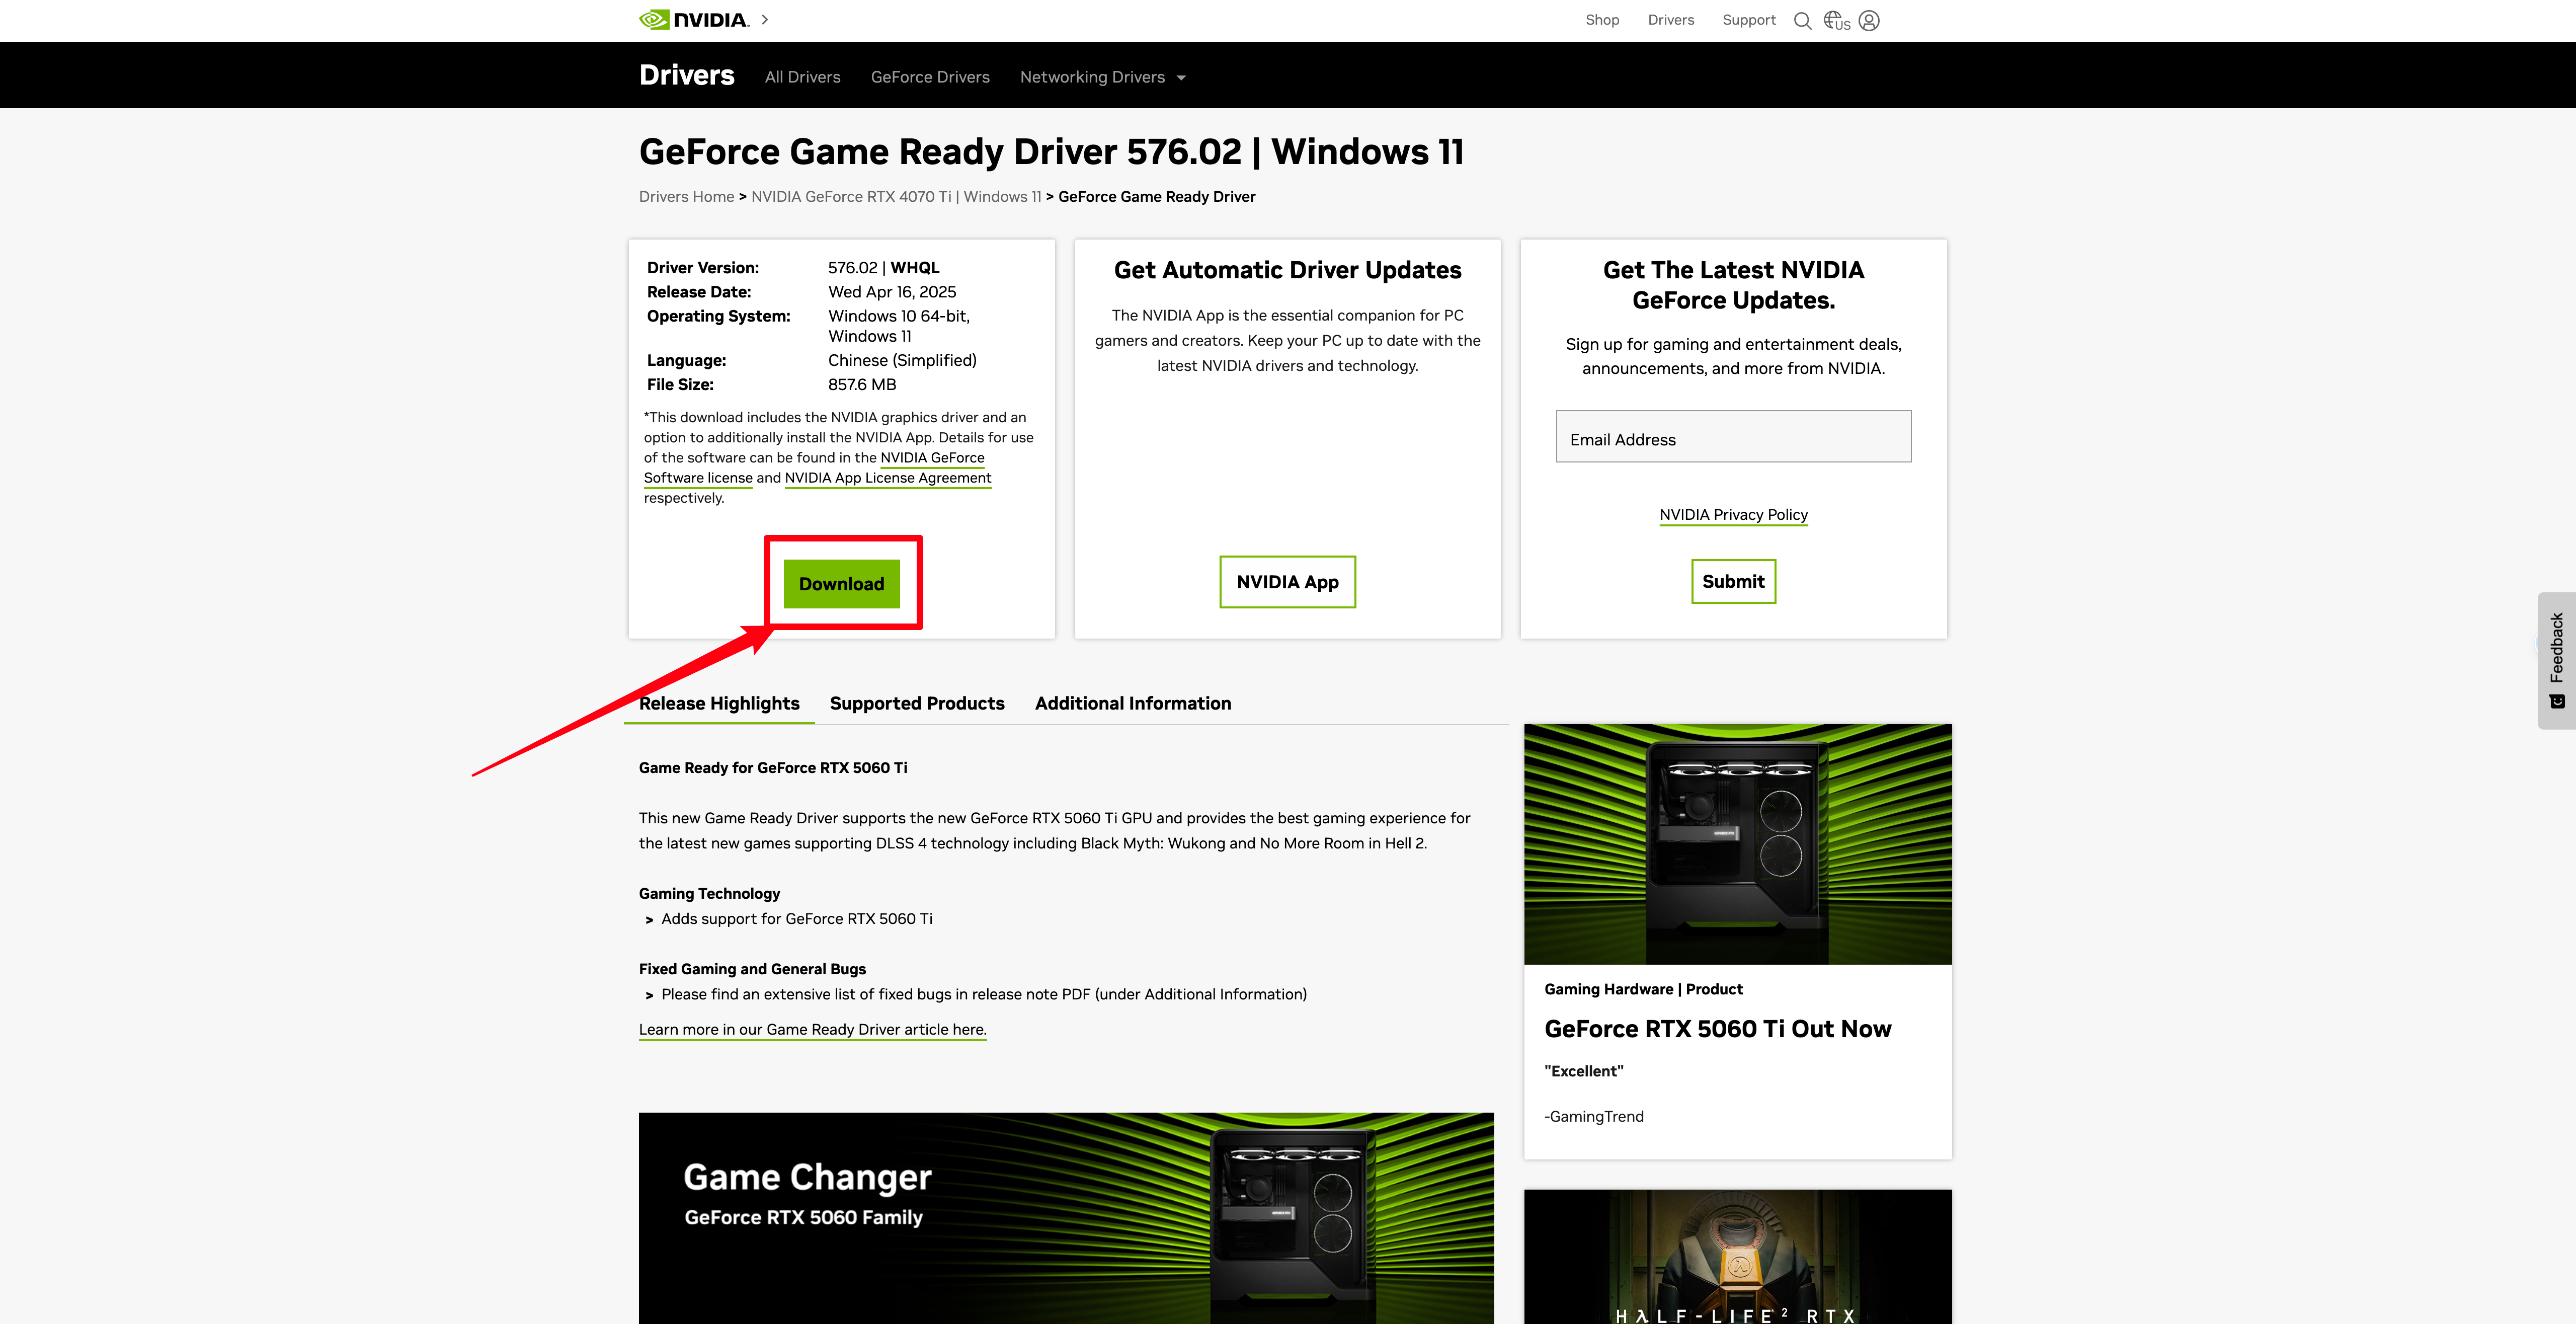
Task: Click the release date Wed Apr 16, 2025
Action: [x=892, y=292]
